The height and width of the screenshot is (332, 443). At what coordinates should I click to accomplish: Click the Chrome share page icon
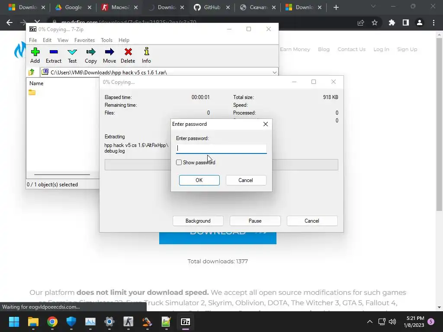(x=361, y=22)
